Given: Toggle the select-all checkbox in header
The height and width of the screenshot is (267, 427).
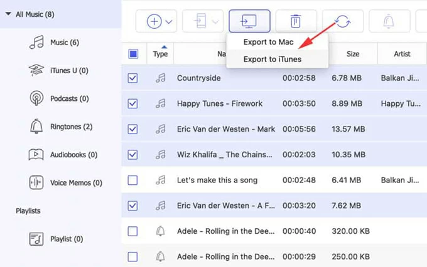Looking at the screenshot, I should pos(133,54).
